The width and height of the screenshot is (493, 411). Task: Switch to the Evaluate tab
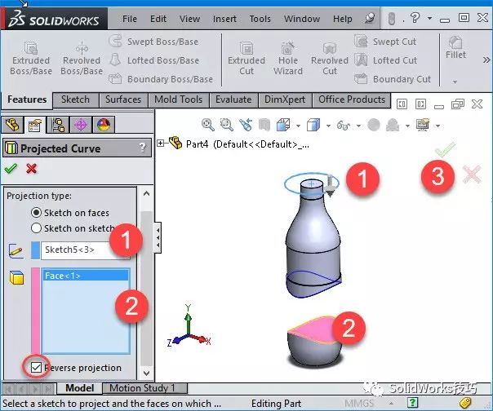tap(233, 99)
